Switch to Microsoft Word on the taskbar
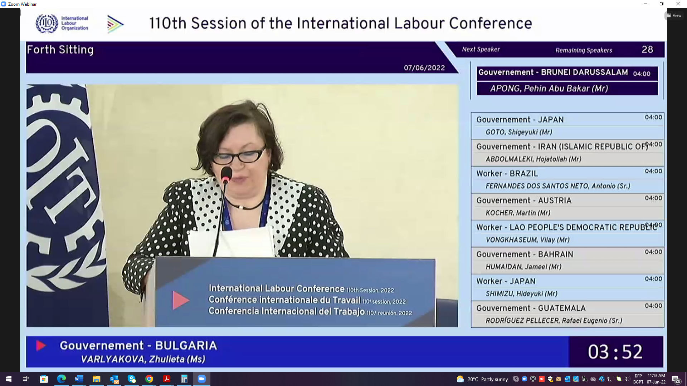Screen dimensions: 687x386 [79, 379]
